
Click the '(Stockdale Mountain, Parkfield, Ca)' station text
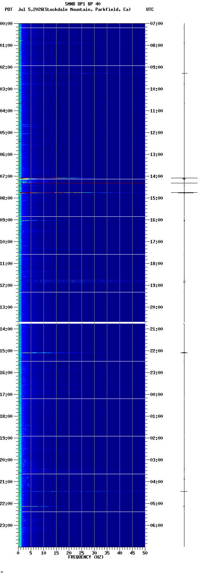click(x=87, y=9)
